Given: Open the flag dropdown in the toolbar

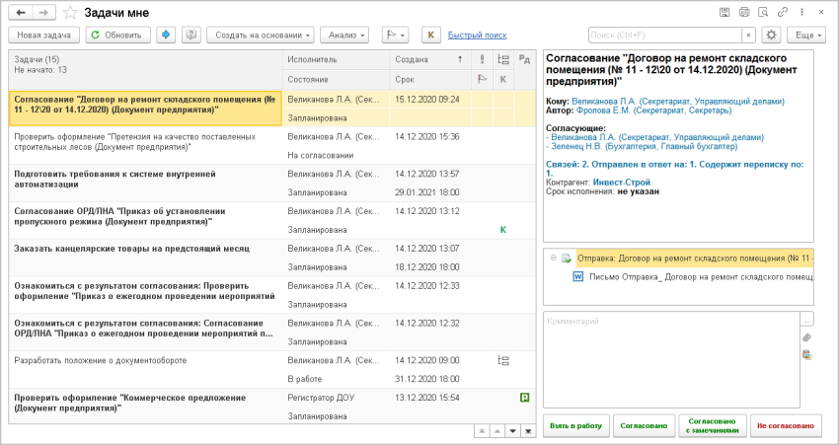Looking at the screenshot, I should [395, 35].
